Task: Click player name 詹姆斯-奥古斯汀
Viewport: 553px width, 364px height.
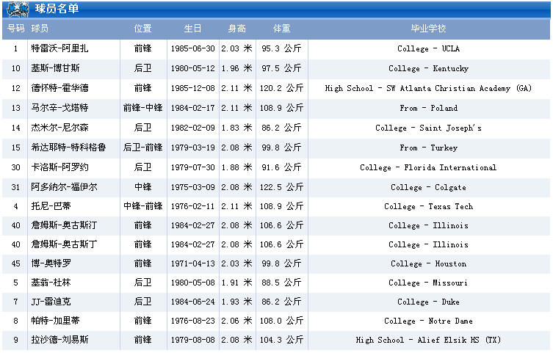Action: [x=64, y=225]
